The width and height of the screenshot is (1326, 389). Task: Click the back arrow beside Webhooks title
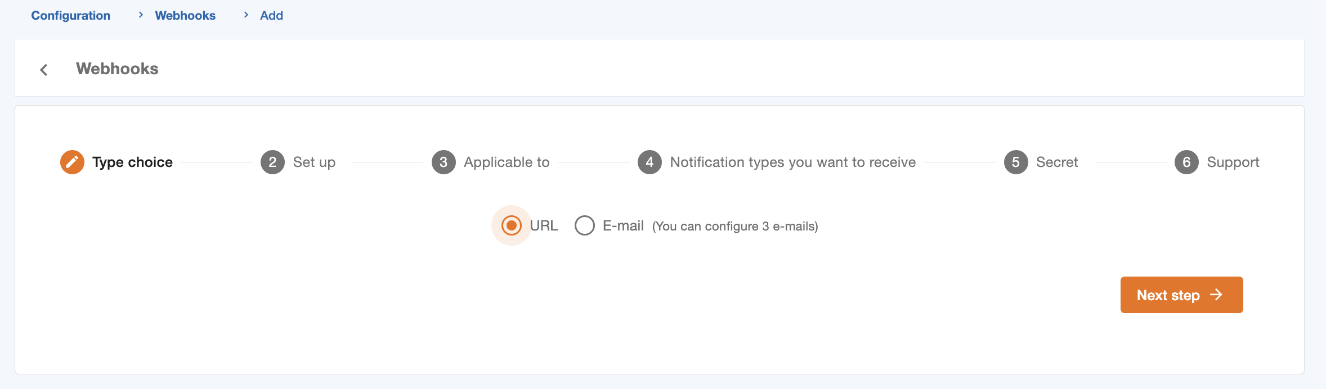44,70
